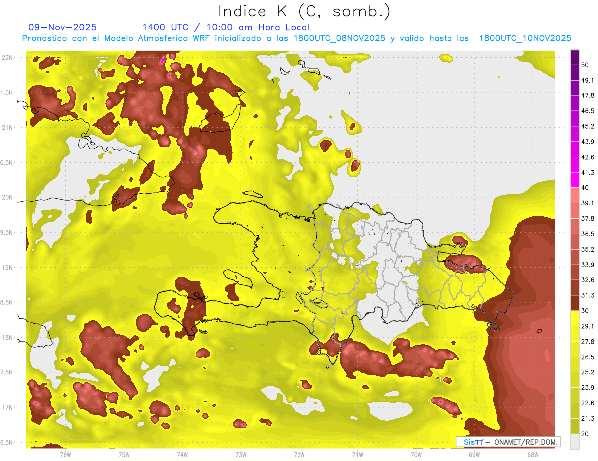Click the "31.3" color scale value

(588, 295)
